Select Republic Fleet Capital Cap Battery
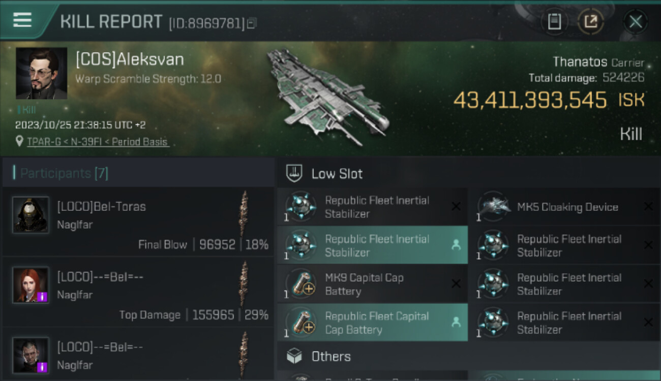The image size is (661, 381). coord(376,323)
